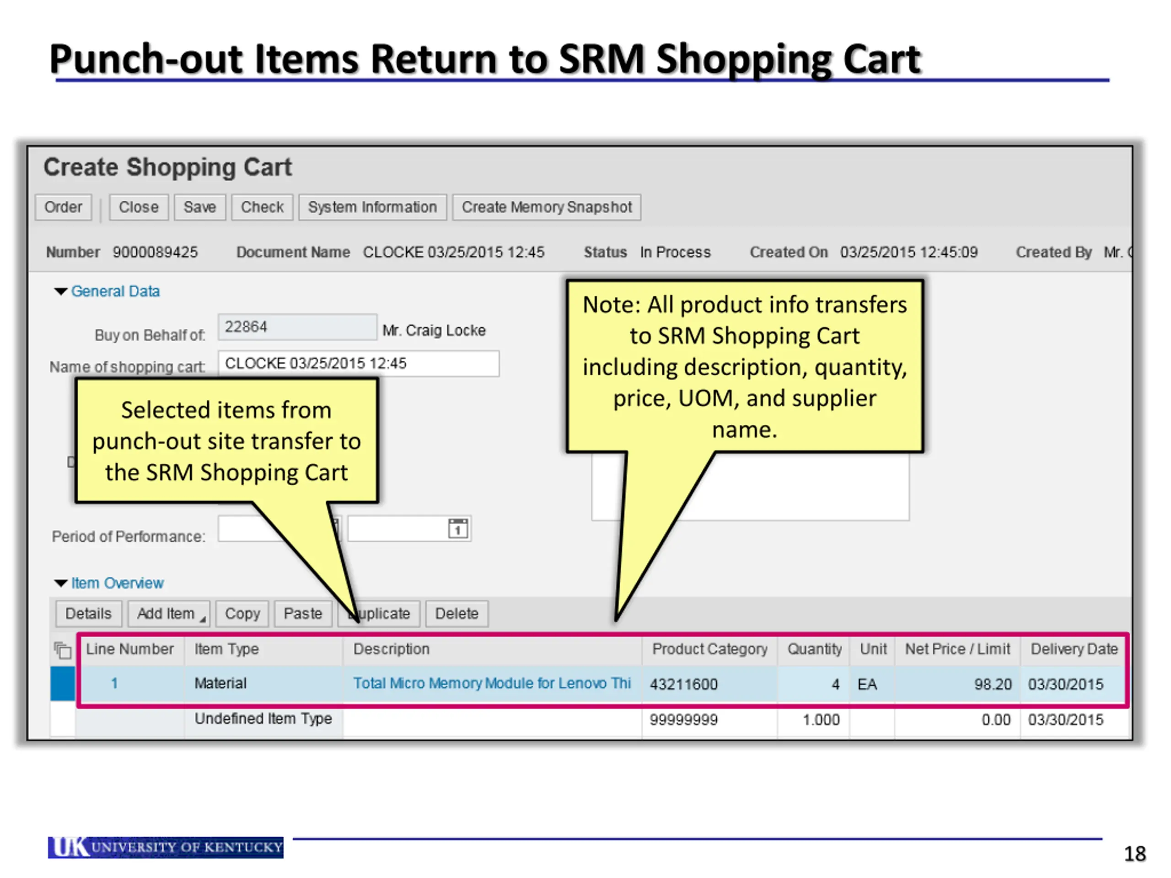Click quantity cell showing 1.000
Viewport: 1171px width, 878px height.
point(814,720)
